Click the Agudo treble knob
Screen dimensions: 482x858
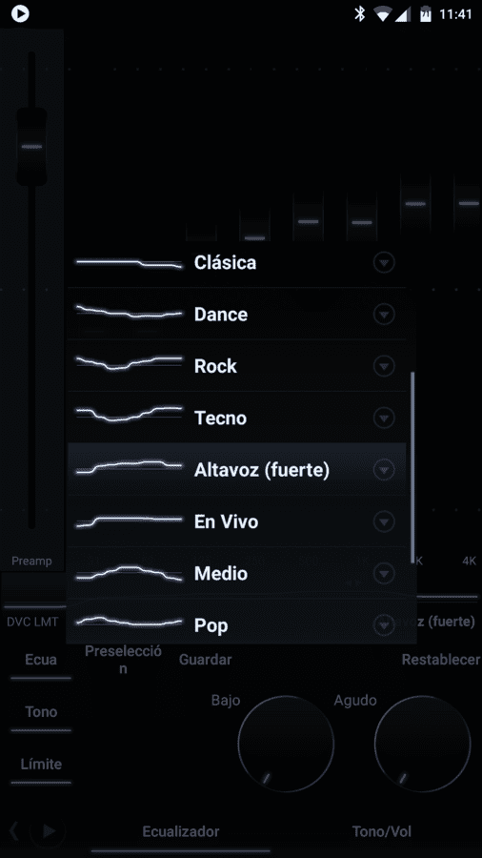point(422,743)
